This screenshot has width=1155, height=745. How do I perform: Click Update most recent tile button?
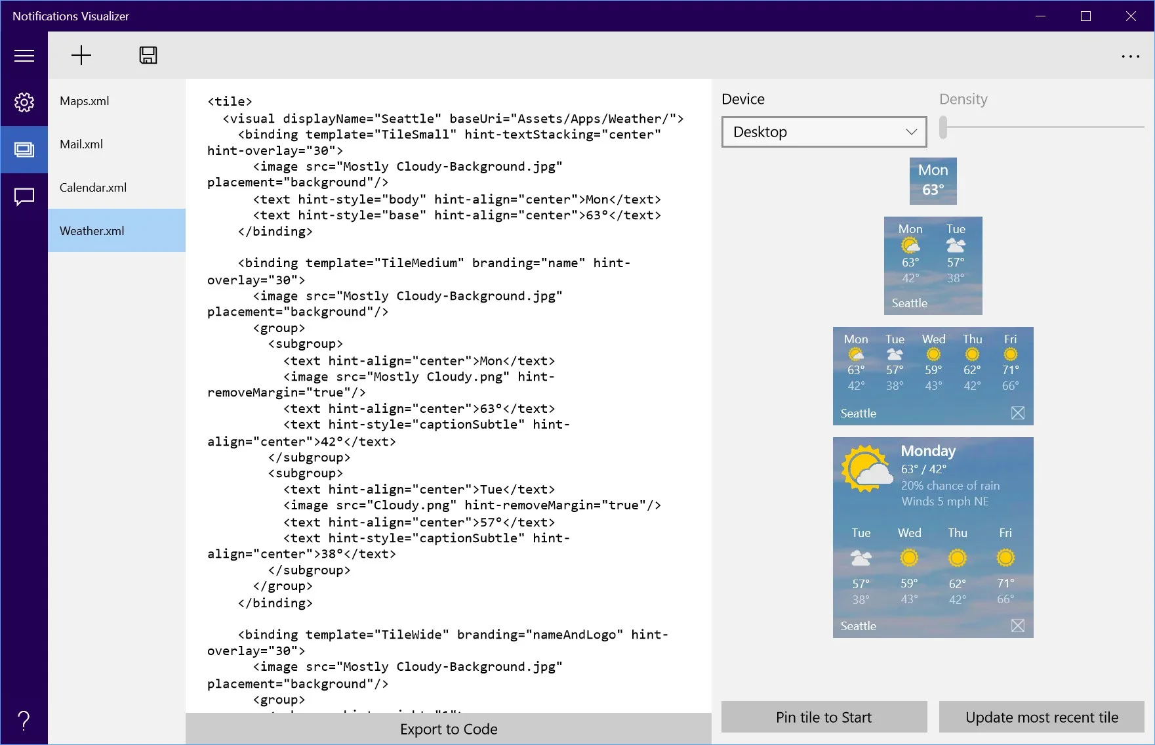[x=1042, y=717]
